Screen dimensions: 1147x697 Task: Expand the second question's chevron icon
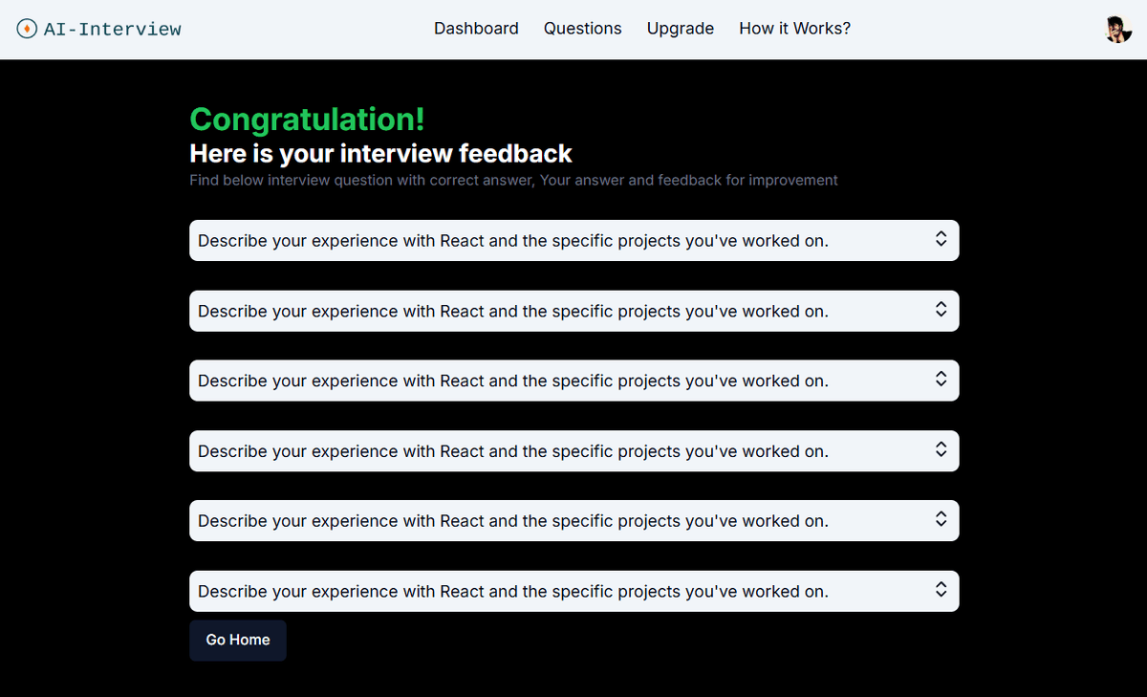coord(941,310)
